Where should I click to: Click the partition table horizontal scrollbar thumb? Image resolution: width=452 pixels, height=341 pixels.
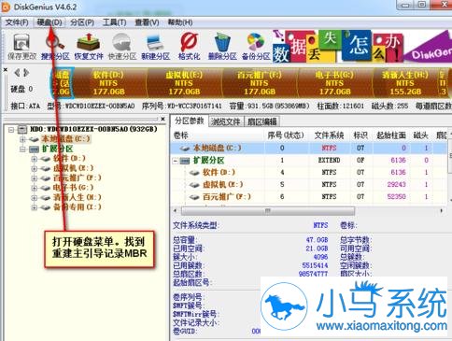tap(268, 211)
